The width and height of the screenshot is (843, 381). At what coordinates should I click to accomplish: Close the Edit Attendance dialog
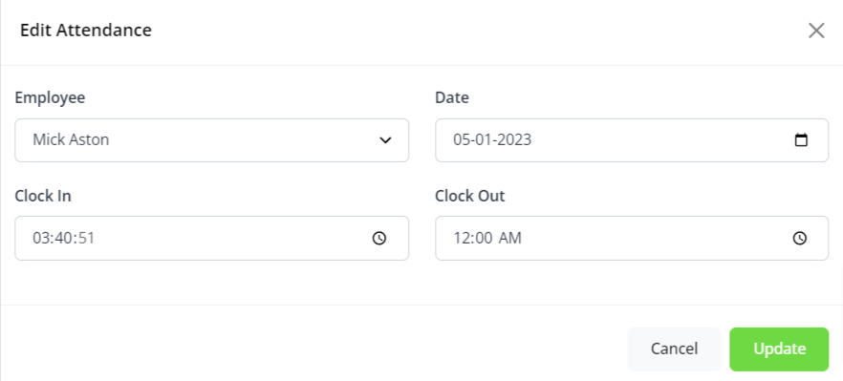click(816, 31)
